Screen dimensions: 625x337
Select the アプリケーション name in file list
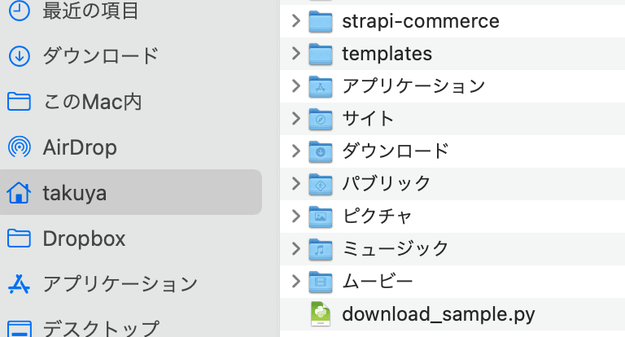coord(413,86)
